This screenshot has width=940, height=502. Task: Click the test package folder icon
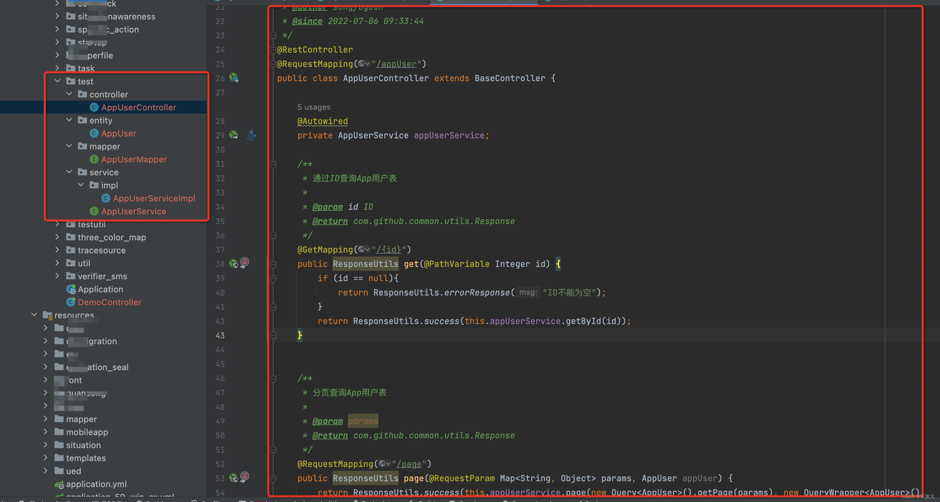(x=71, y=81)
